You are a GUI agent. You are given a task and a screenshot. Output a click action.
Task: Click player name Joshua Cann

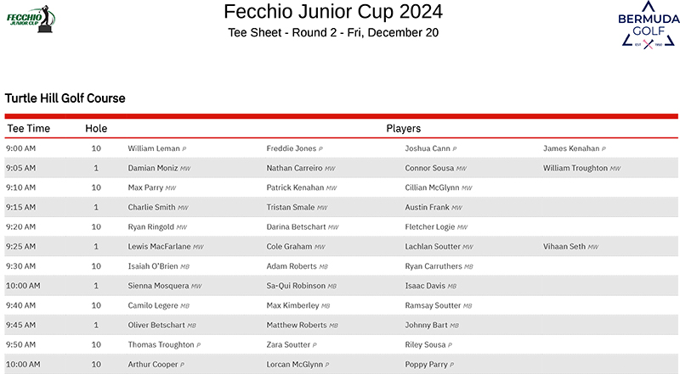tap(428, 148)
